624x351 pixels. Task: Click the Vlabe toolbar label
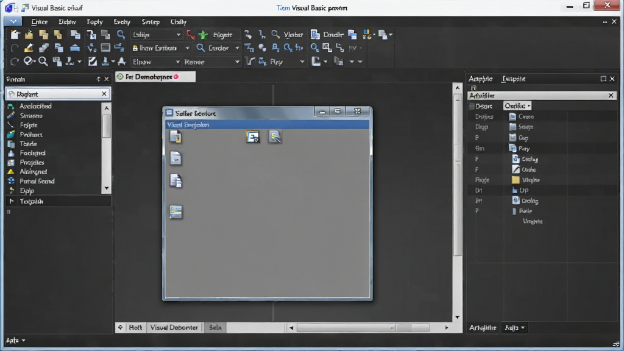[x=293, y=35]
